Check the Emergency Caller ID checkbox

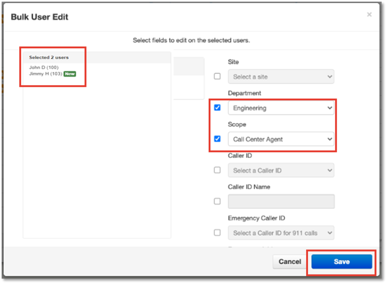click(x=217, y=232)
